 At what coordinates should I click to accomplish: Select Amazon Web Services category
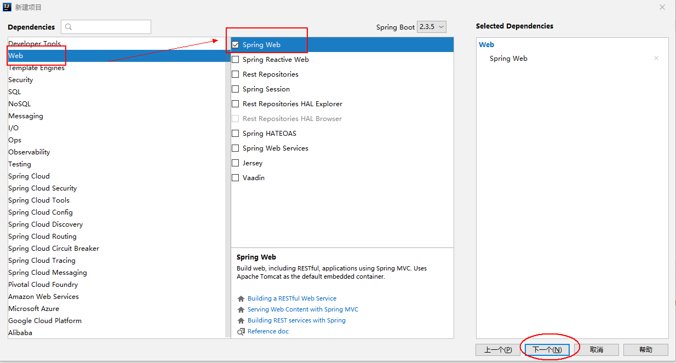click(x=116, y=297)
